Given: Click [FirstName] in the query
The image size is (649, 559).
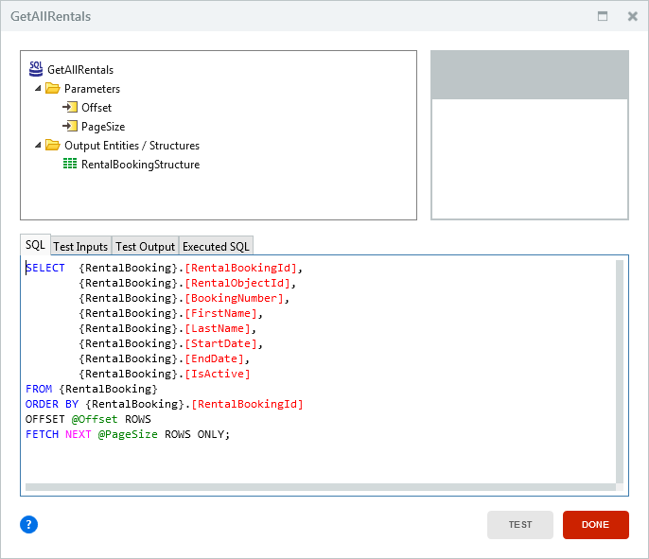Looking at the screenshot, I should pyautogui.click(x=220, y=313).
